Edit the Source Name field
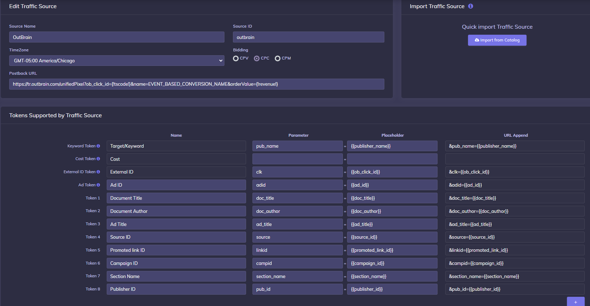 [117, 37]
